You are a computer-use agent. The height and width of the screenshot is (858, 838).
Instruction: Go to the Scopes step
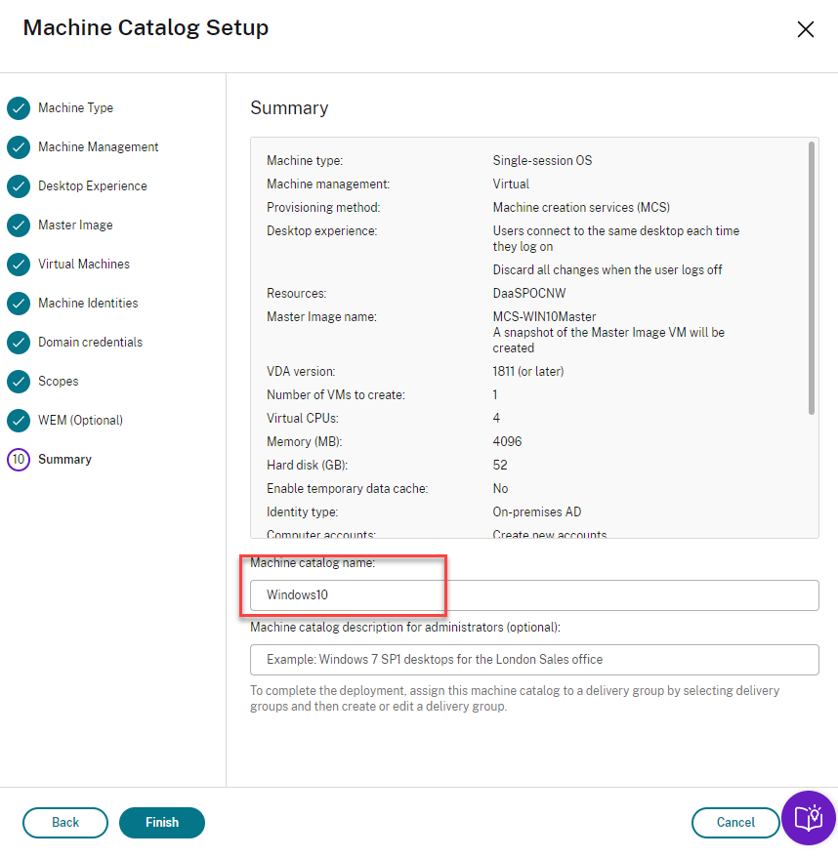tap(59, 382)
